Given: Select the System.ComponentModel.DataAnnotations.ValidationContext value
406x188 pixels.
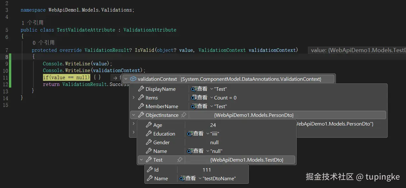Looking at the screenshot, I should tap(251, 79).
